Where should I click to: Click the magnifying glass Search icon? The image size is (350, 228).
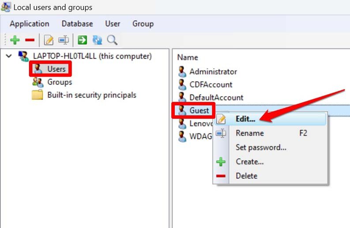[112, 40]
